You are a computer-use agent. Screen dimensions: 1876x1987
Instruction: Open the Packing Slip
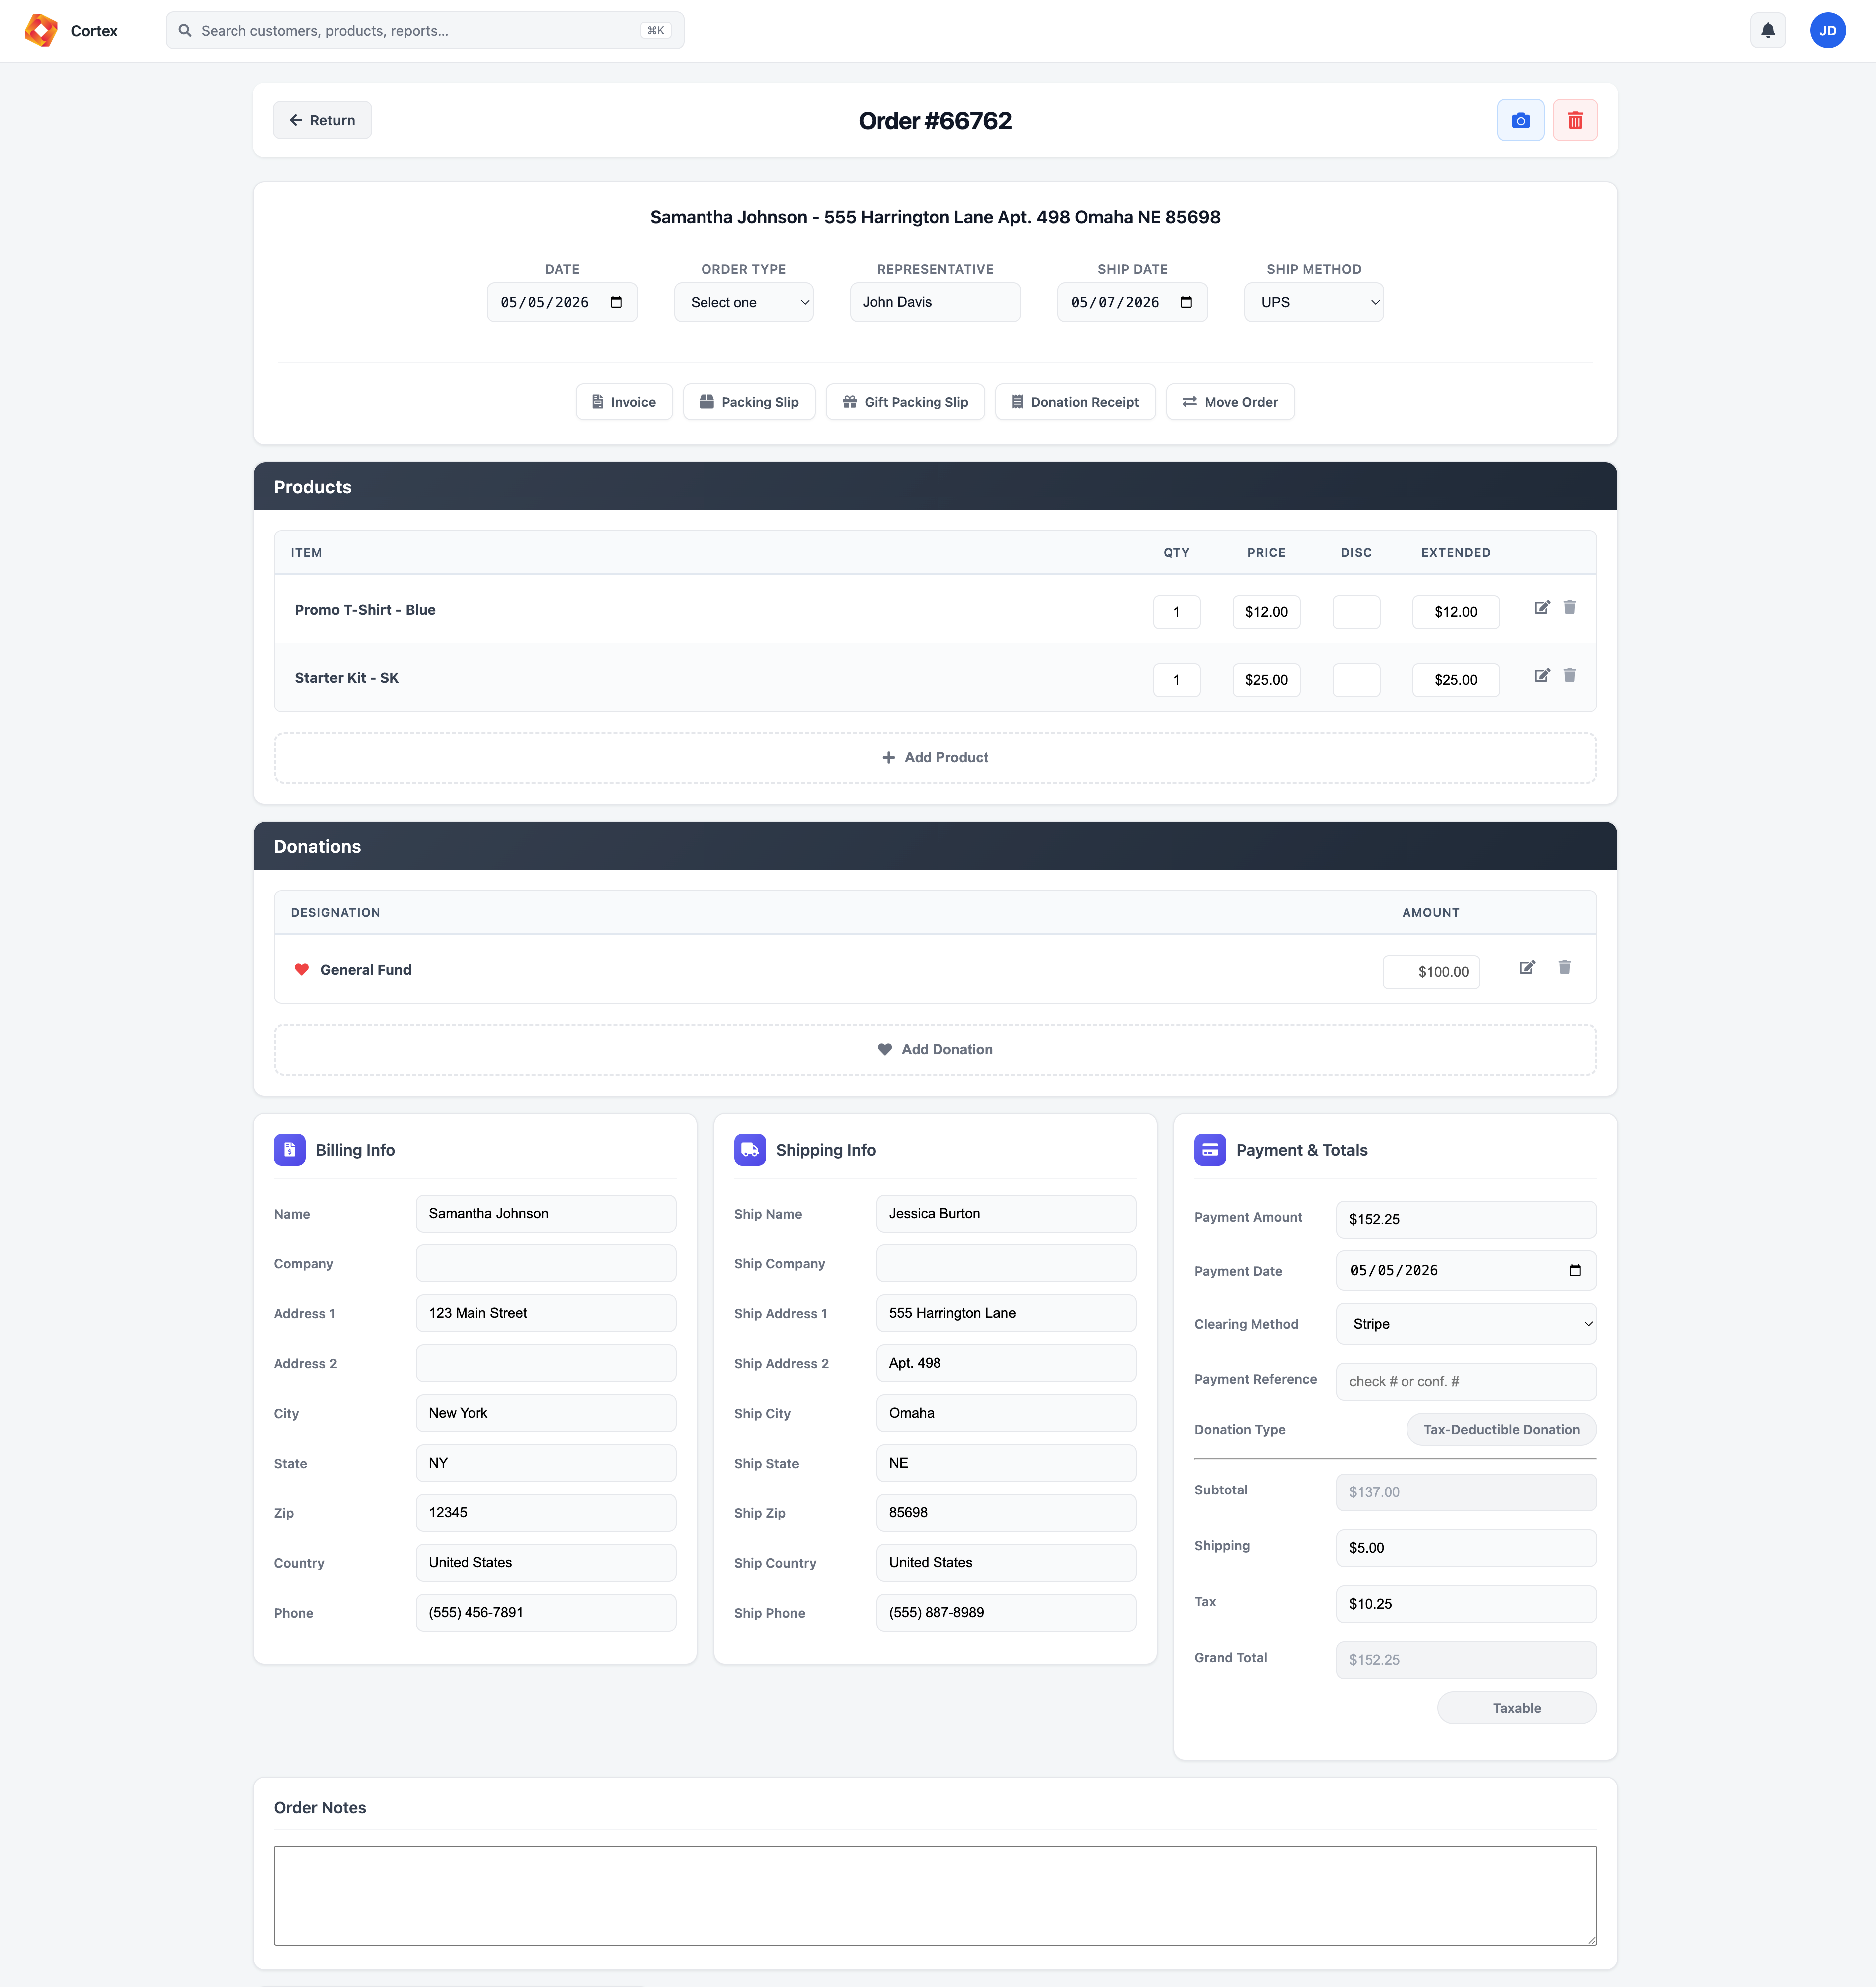749,402
